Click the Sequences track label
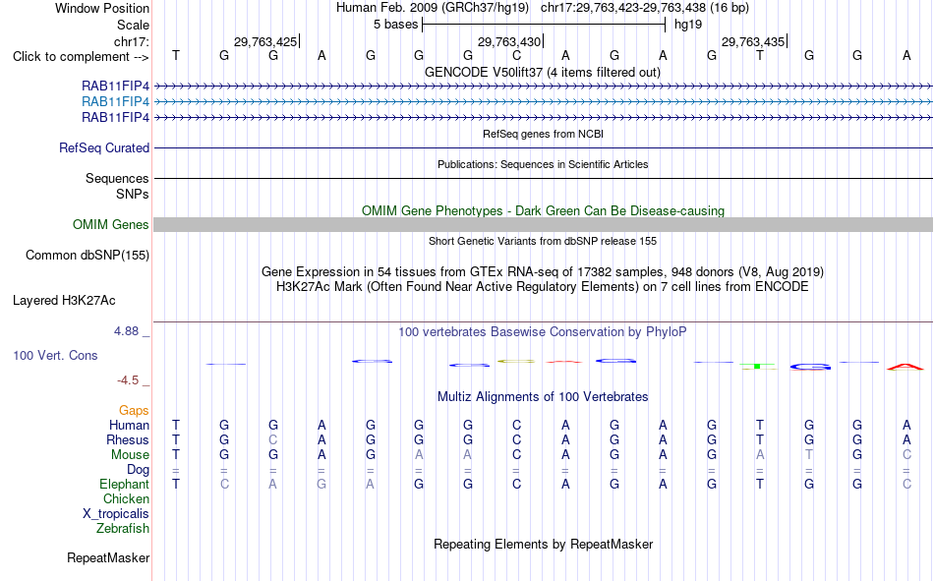This screenshot has width=934, height=581. pos(117,178)
